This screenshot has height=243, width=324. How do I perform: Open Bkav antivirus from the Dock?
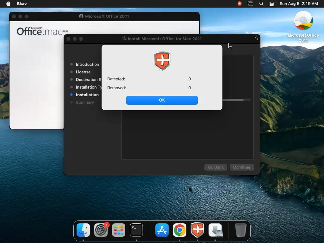[x=197, y=230]
